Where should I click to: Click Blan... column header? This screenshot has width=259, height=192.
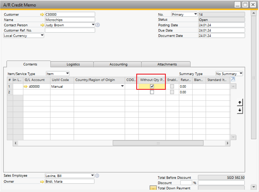coord(199,80)
